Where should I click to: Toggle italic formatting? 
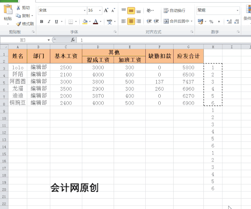point(49,22)
